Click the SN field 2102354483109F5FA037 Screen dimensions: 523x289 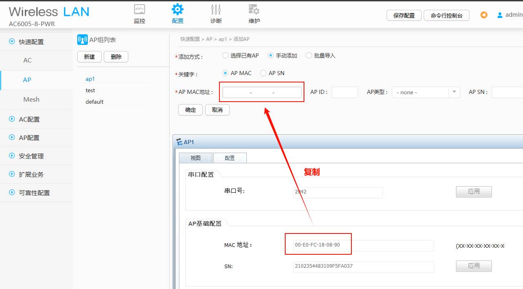click(x=364, y=267)
